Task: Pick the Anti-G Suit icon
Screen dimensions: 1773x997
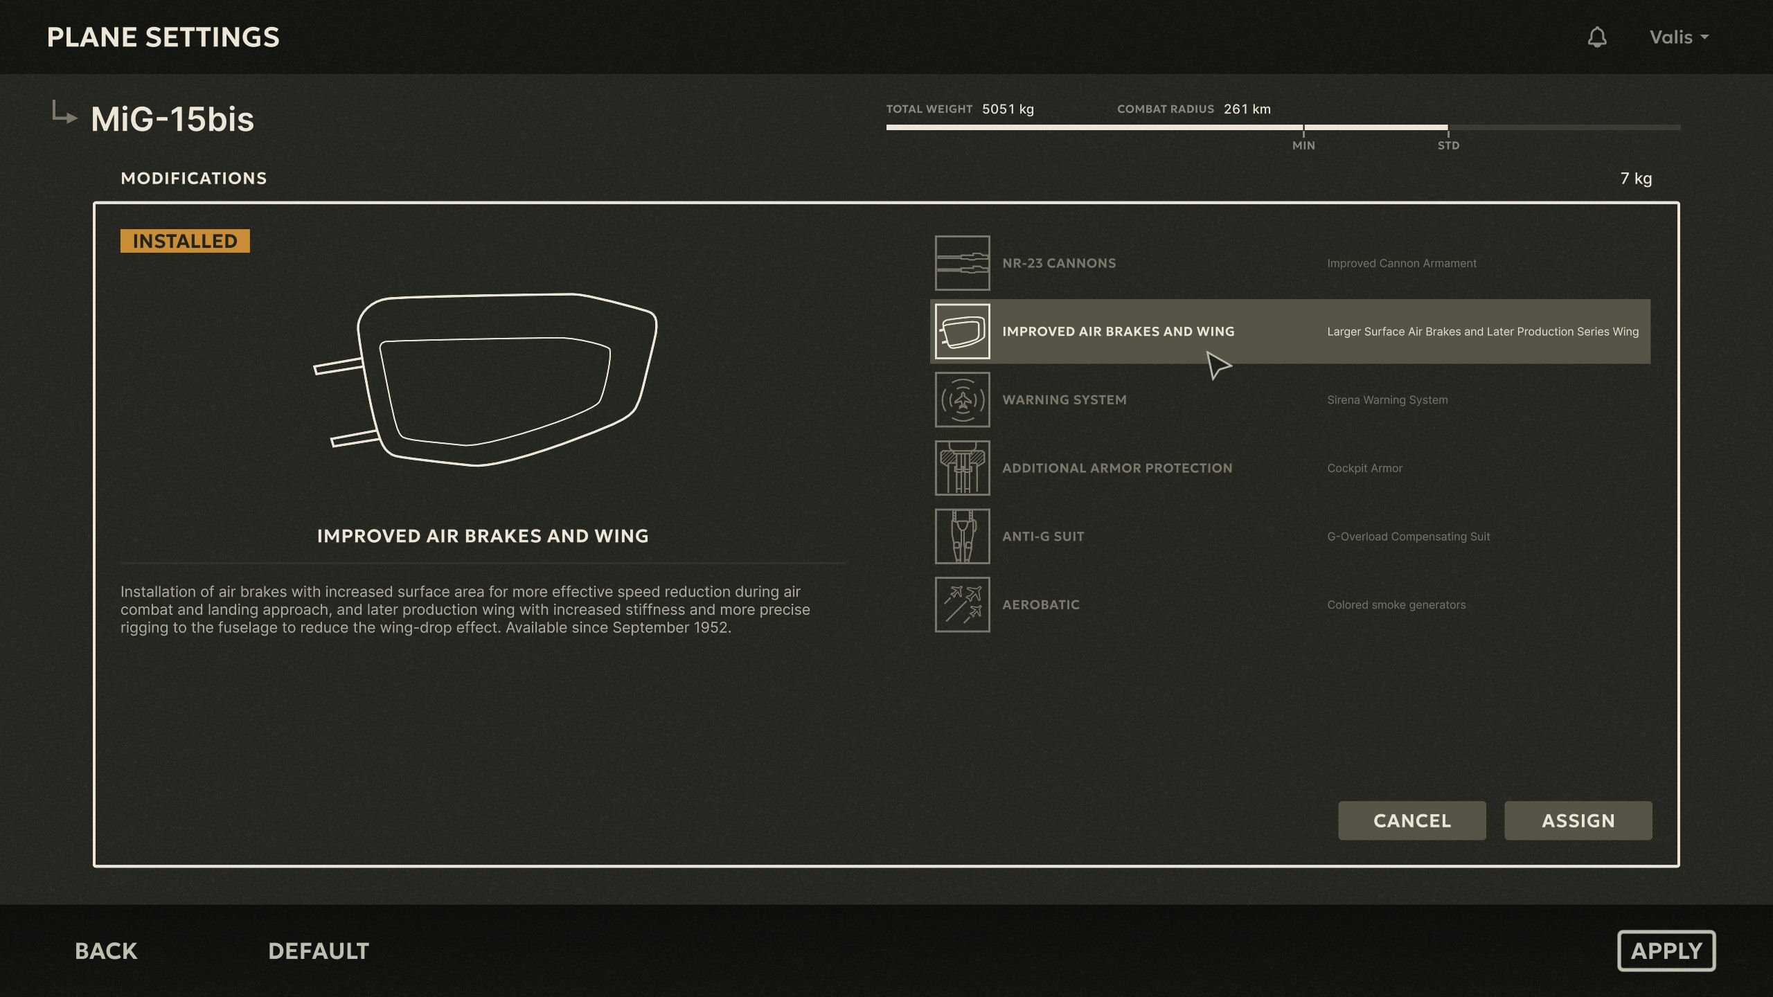Action: pyautogui.click(x=962, y=536)
